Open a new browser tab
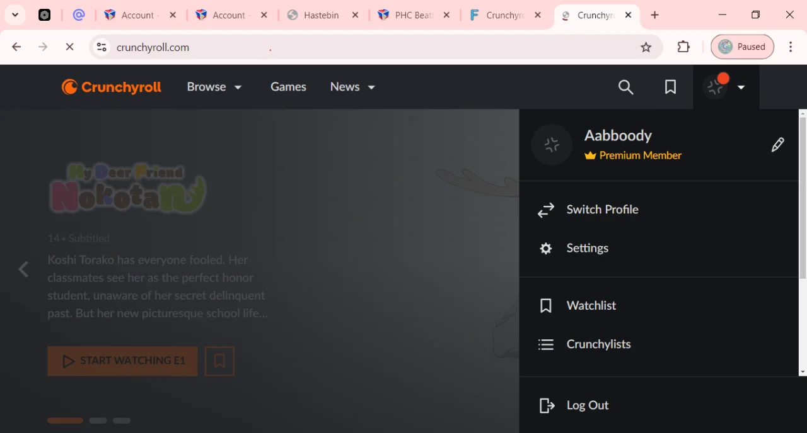 click(654, 15)
